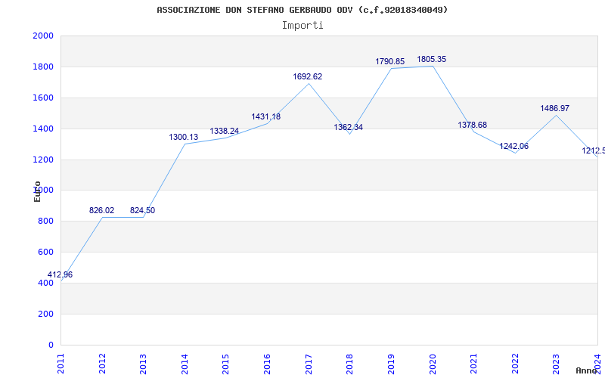Click the 600 y-axis tick label
Image resolution: width=605 pixels, height=378 pixels.
pos(46,253)
